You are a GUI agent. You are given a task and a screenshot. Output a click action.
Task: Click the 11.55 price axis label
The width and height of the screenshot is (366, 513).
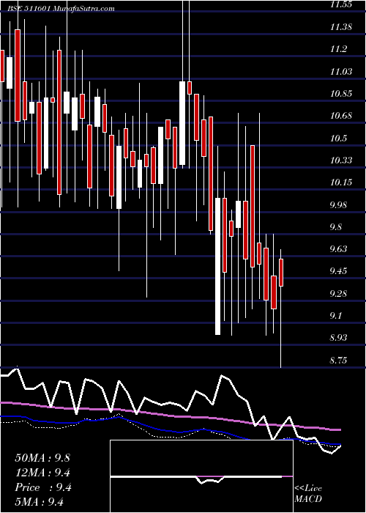[x=341, y=4]
